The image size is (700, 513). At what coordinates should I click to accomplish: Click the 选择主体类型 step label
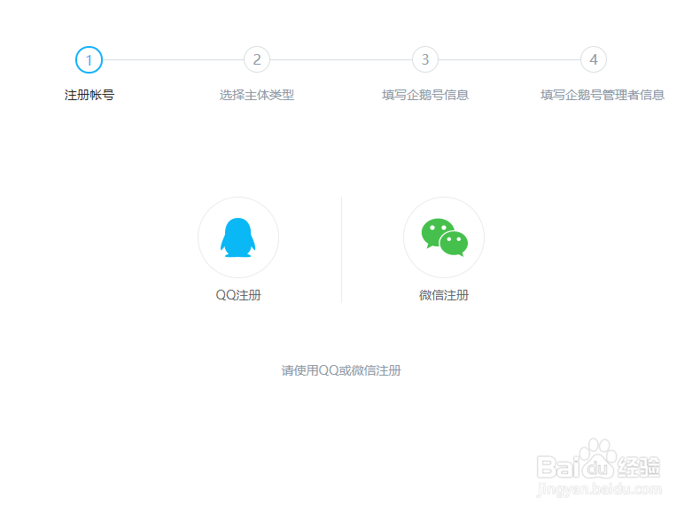(x=257, y=95)
